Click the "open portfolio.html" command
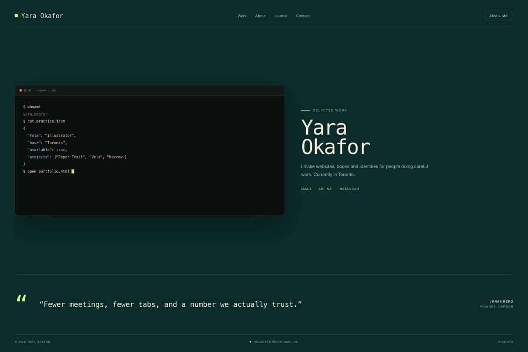This screenshot has width=528, height=352. [46, 171]
